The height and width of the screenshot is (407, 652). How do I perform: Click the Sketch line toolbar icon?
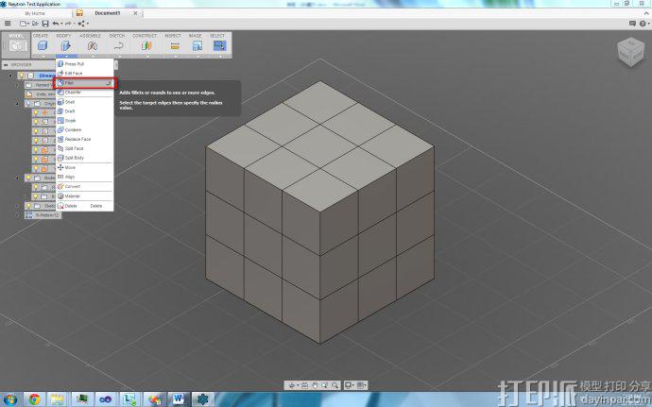[x=118, y=45]
